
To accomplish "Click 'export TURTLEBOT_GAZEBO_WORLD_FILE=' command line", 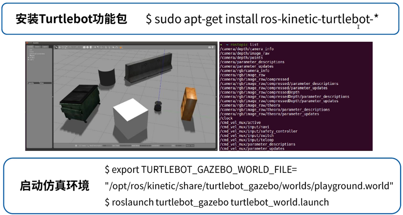I will pos(201,170).
